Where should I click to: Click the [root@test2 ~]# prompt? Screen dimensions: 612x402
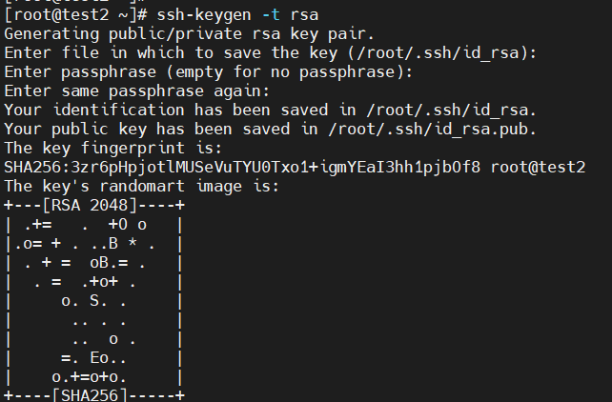[x=75, y=15]
